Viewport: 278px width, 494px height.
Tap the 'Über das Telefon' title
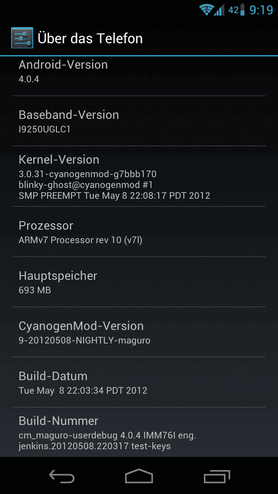[90, 38]
